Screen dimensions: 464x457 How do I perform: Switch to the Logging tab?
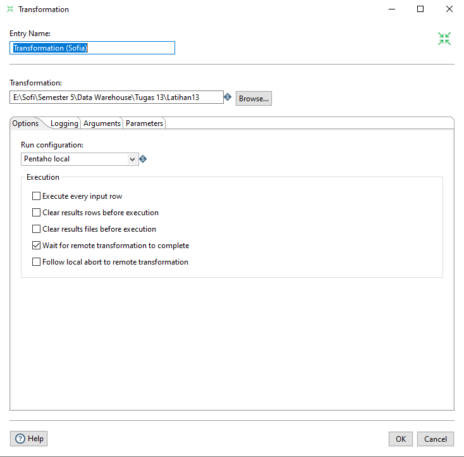(64, 123)
